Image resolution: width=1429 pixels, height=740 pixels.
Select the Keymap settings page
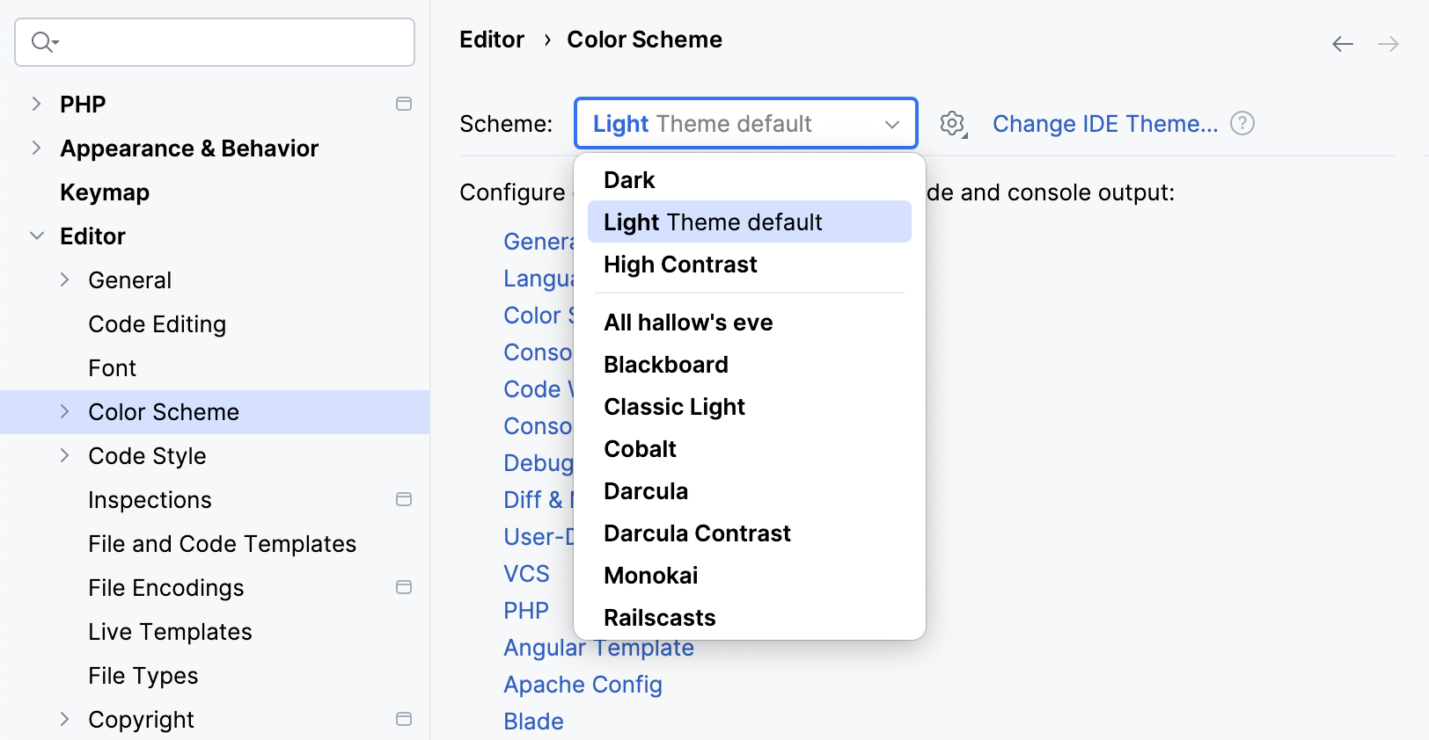click(105, 192)
